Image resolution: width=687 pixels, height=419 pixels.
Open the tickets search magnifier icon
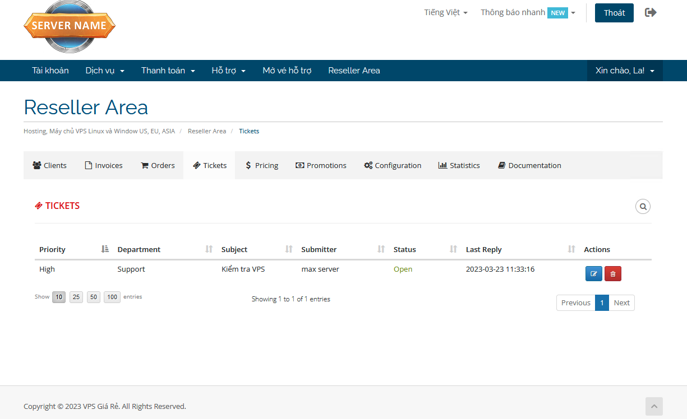[643, 207]
